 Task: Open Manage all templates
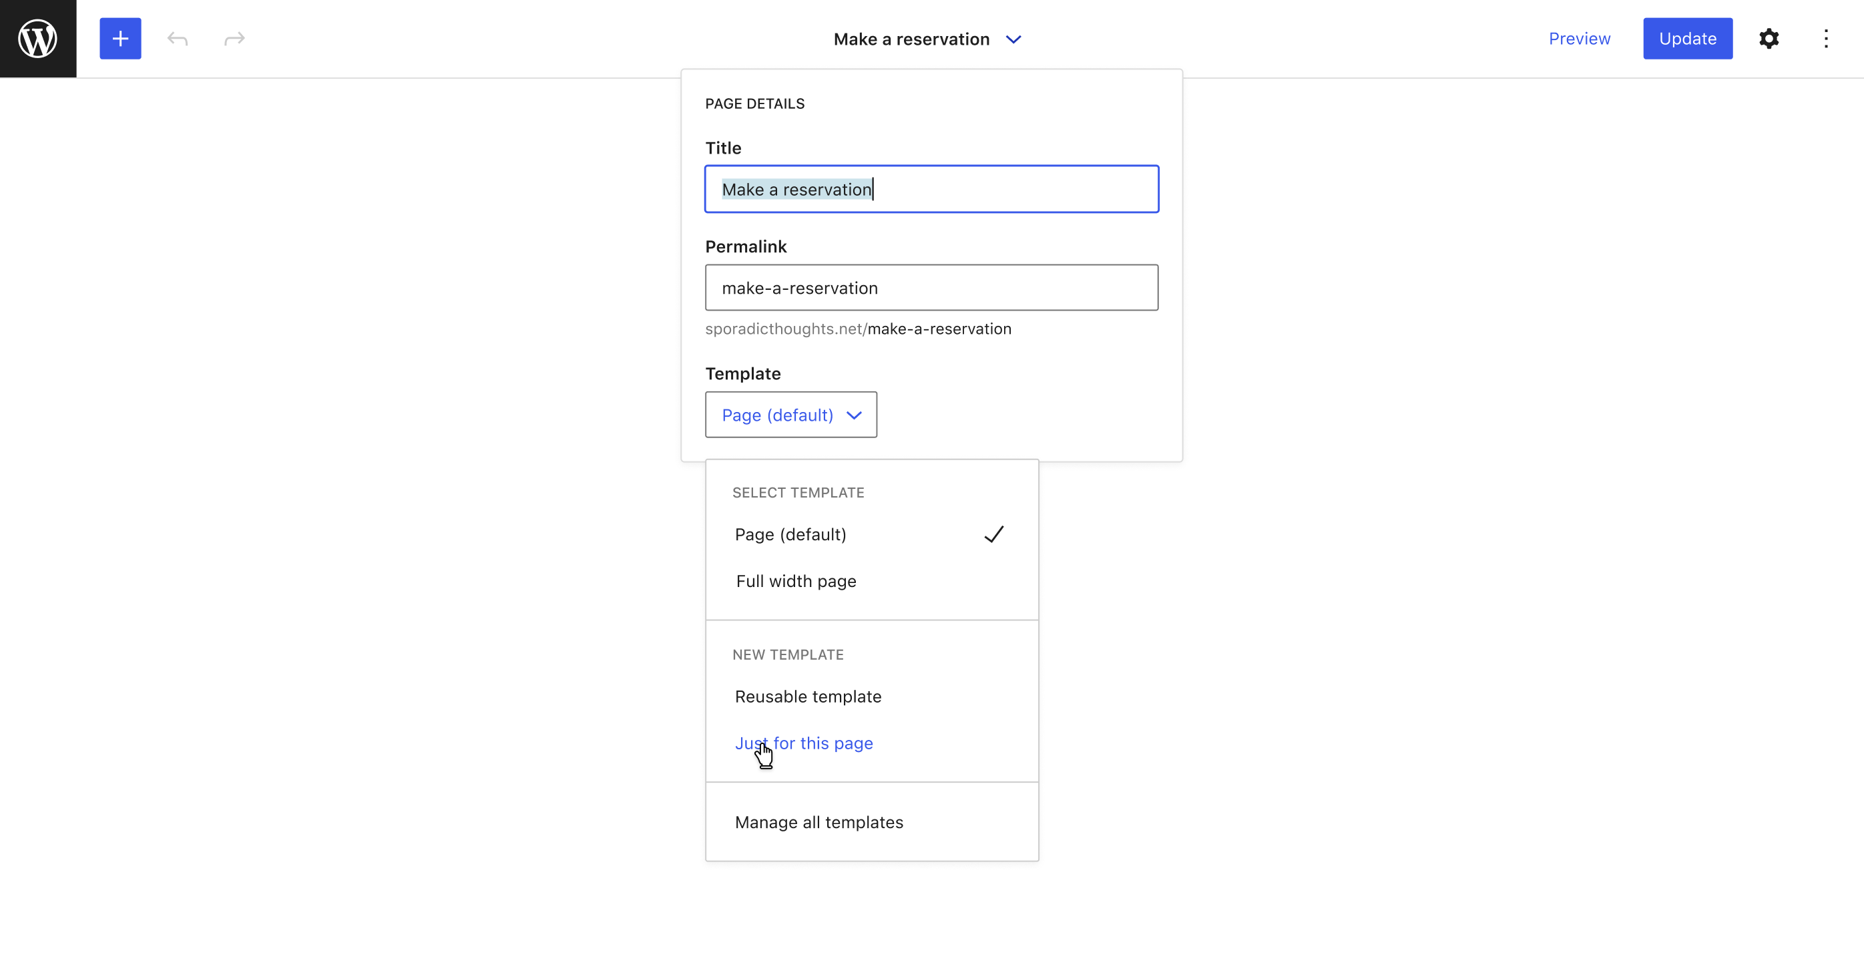pyautogui.click(x=819, y=823)
